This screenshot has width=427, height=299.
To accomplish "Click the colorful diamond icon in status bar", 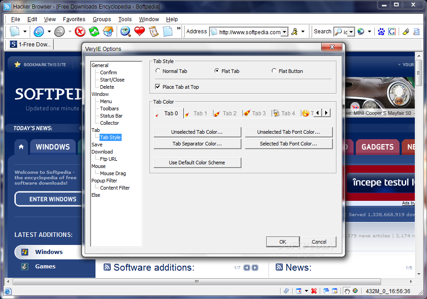I will [355, 290].
